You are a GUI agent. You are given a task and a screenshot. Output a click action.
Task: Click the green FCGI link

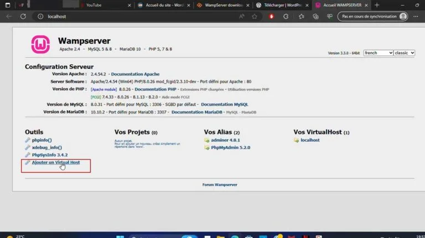[96, 97]
